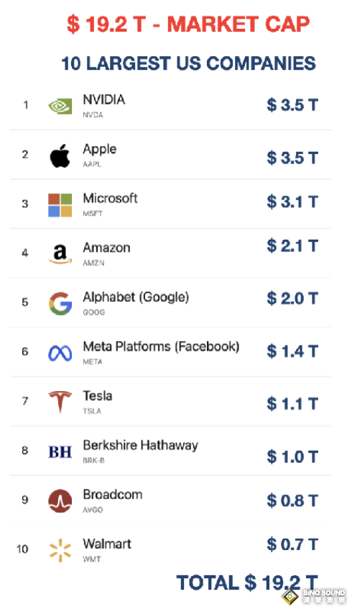Click the TOTAL $ 19.2 T text
The height and width of the screenshot is (612, 352).
[247, 582]
